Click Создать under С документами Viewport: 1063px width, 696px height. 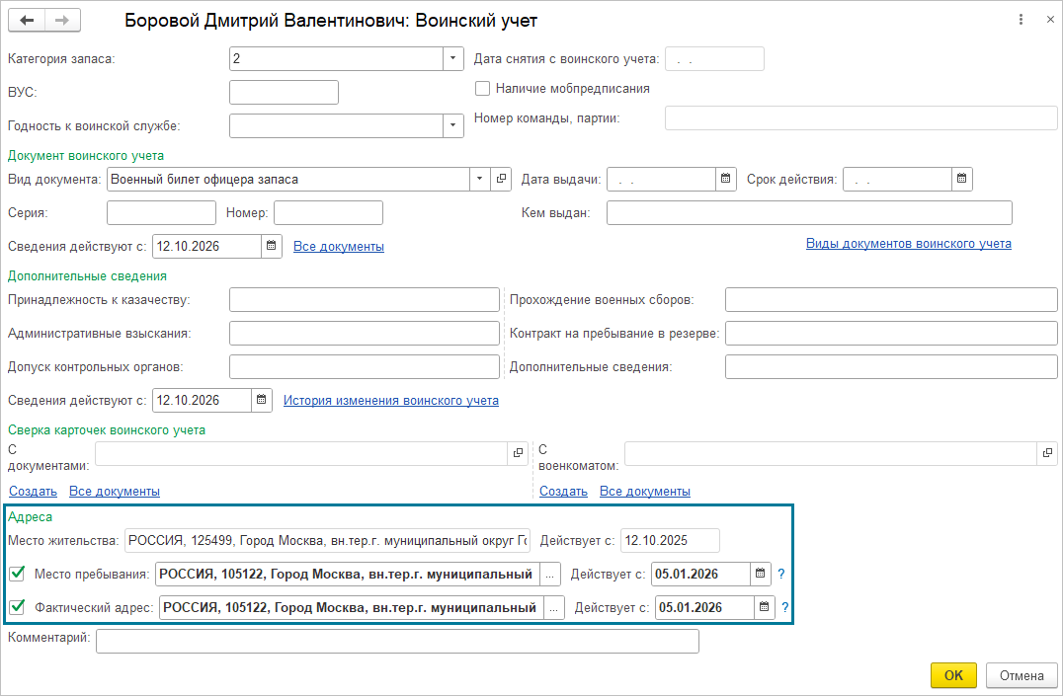click(33, 492)
